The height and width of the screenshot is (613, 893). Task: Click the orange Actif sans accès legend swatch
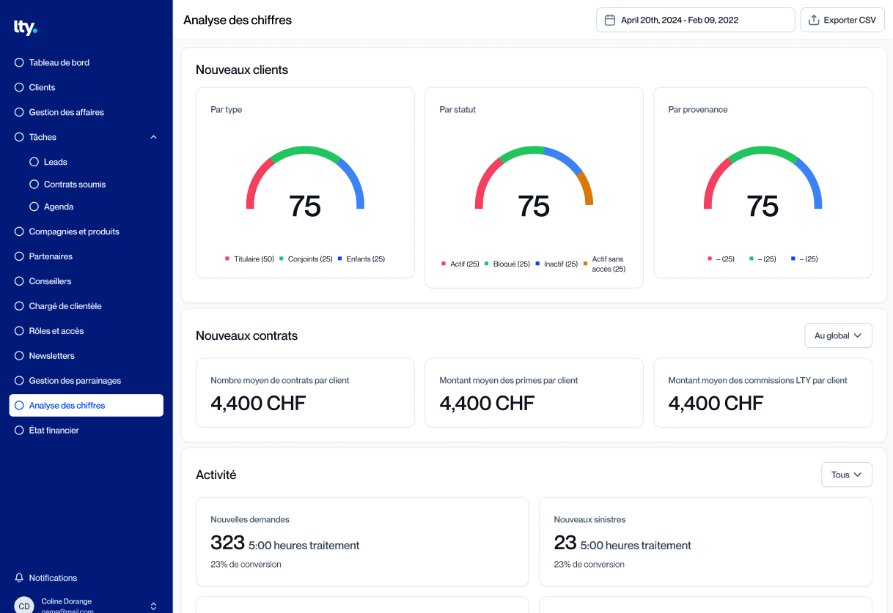586,264
